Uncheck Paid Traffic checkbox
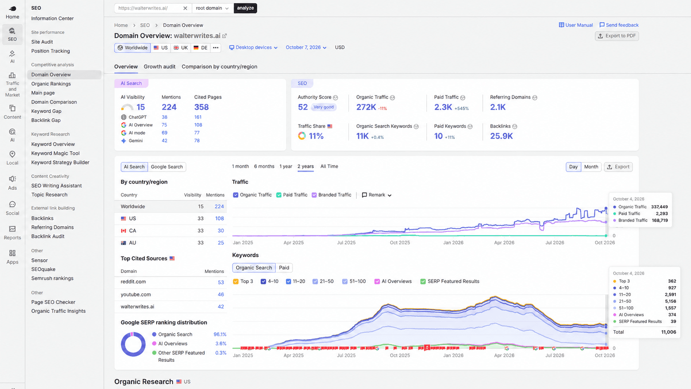This screenshot has height=389, width=691. point(279,195)
